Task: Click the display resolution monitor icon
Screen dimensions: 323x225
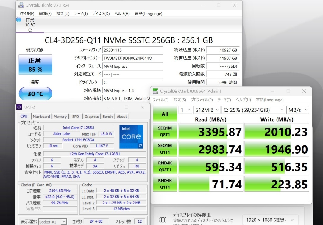Action: [163, 219]
